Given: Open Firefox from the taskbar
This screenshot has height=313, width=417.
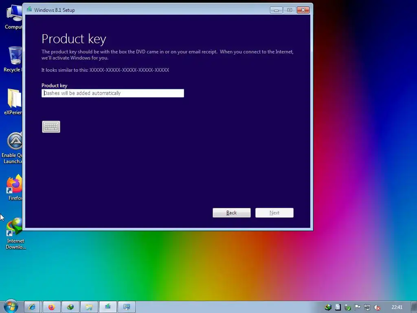Looking at the screenshot, I should (52, 307).
